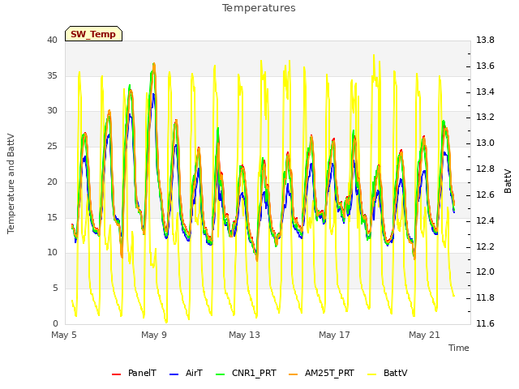Click the May 17 x-axis tick label
This screenshot has height=389, width=519.
(334, 335)
